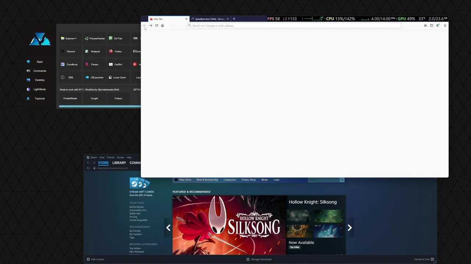
Task: Click By Curators recommendation link
Action: [x=135, y=234]
